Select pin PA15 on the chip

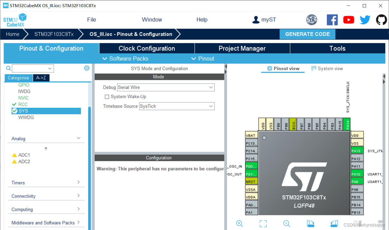pyautogui.click(x=339, y=124)
